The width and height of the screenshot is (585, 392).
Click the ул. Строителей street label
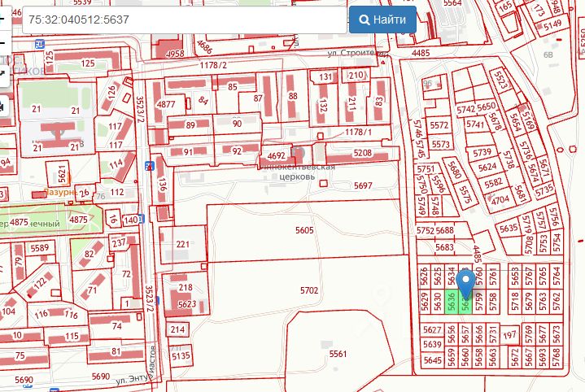click(x=357, y=53)
